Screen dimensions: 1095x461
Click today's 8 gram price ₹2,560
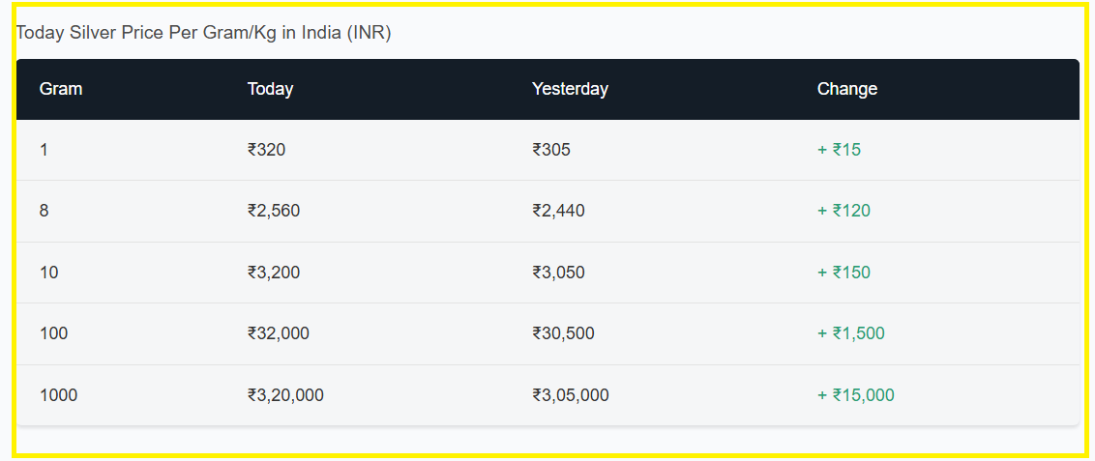click(274, 211)
